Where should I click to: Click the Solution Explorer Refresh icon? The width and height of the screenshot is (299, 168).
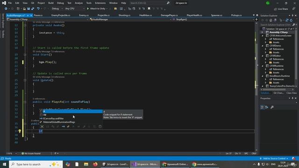click(x=291, y=20)
